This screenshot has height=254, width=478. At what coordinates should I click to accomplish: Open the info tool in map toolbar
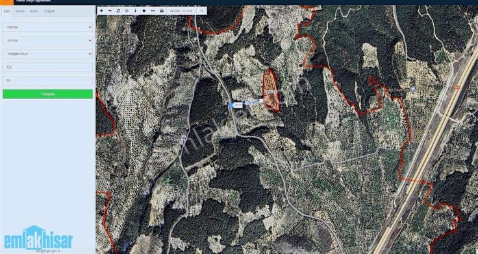[x=135, y=11]
